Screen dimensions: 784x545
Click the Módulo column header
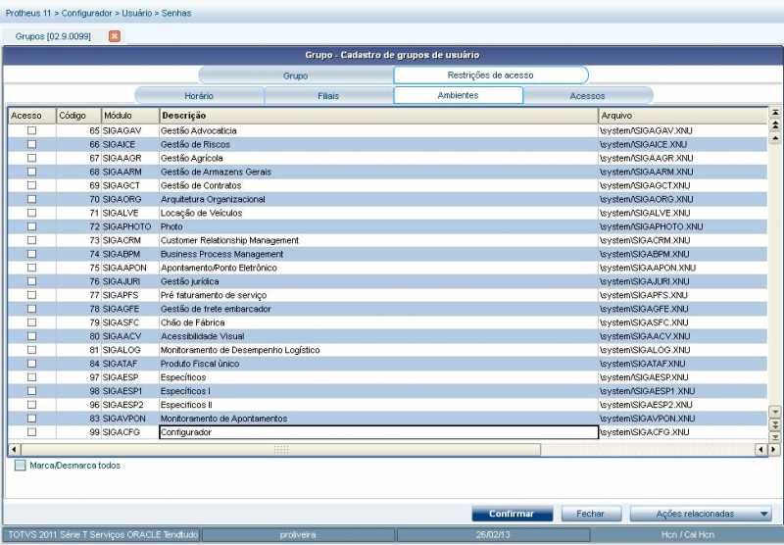point(130,116)
